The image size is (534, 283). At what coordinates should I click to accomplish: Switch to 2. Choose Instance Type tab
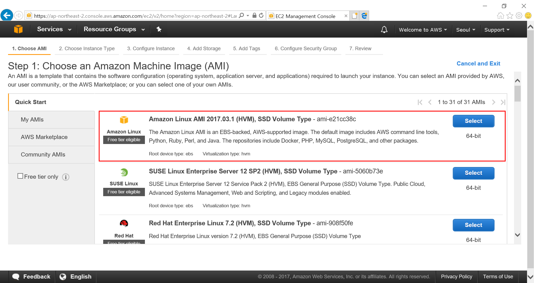[x=87, y=49]
